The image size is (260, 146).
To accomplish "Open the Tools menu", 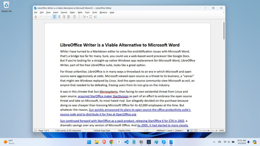I will pos(94,12).
